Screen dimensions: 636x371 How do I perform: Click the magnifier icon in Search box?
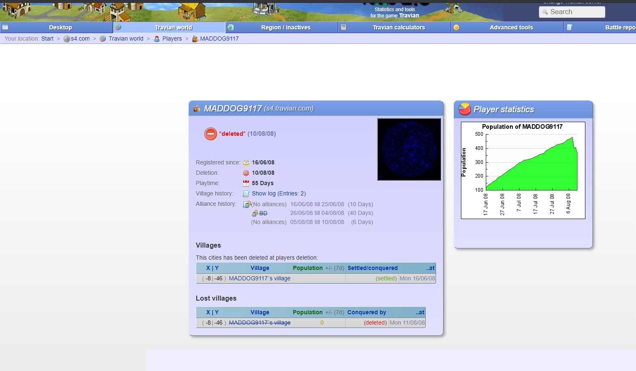[545, 12]
